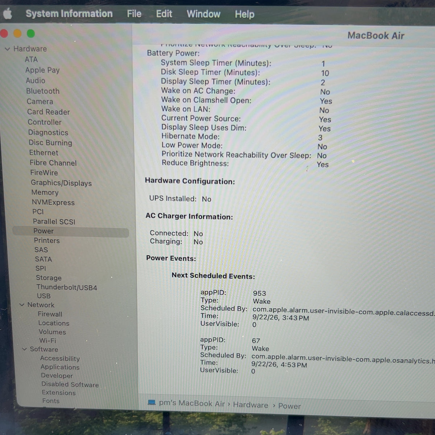Select Thunderbolt/USB4 in the sidebar
435x435 pixels.
point(67,287)
